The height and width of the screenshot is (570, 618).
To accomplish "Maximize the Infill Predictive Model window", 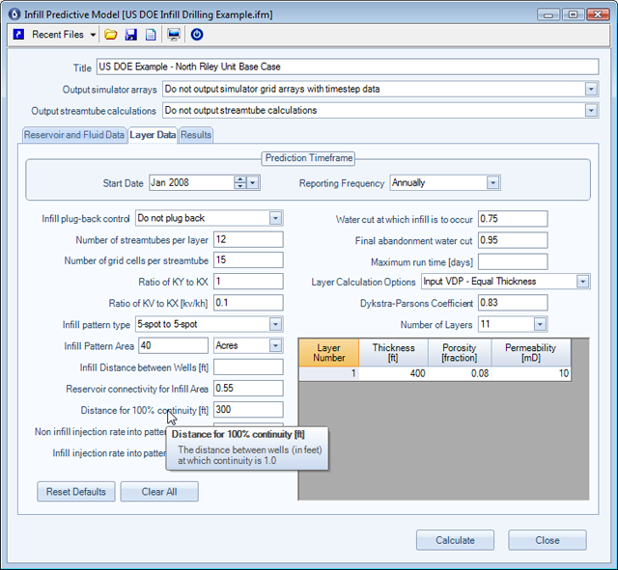I will point(573,15).
